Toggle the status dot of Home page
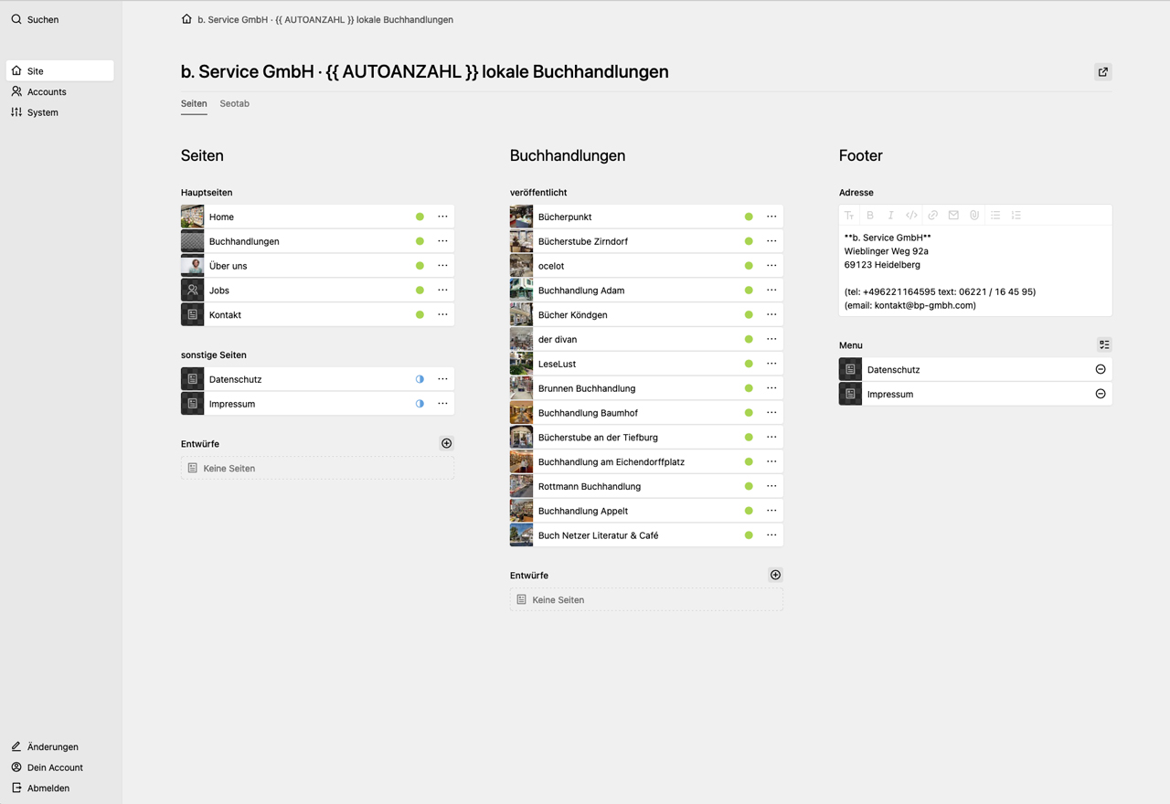1170x804 pixels. point(420,217)
